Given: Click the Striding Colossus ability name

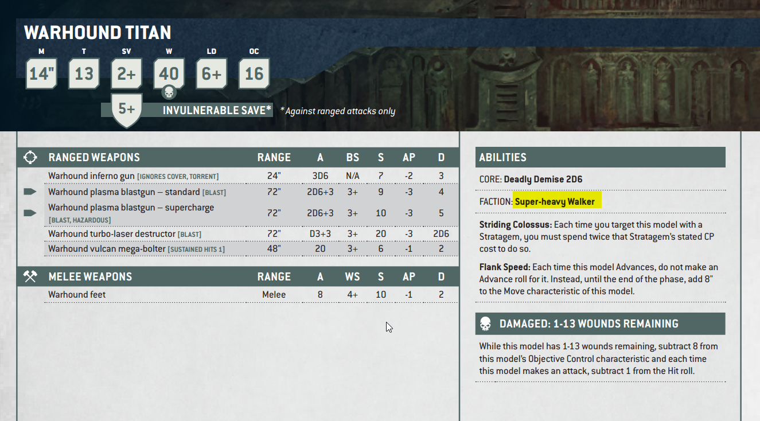Looking at the screenshot, I should pyautogui.click(x=515, y=224).
